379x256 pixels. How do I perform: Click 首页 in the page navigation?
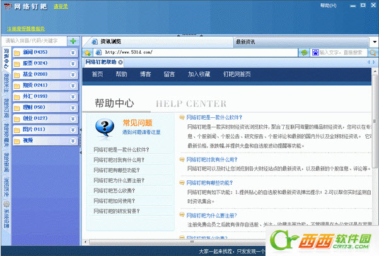(x=97, y=74)
